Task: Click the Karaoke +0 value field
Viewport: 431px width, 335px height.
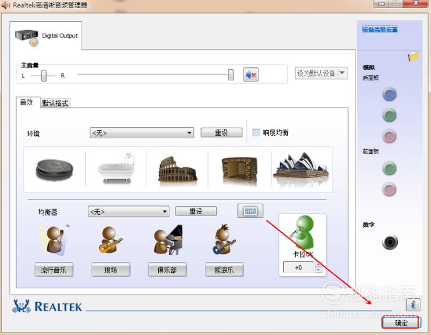Action: (x=298, y=267)
